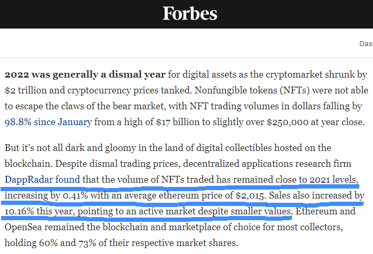Click the underlined "$2,015" ethereum price
The image size is (373, 254).
pos(251,195)
